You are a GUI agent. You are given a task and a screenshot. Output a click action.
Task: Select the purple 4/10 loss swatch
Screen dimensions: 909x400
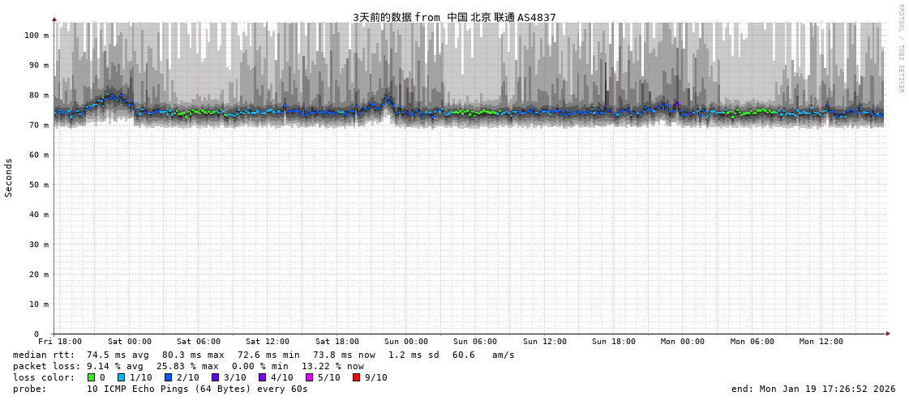tap(263, 377)
